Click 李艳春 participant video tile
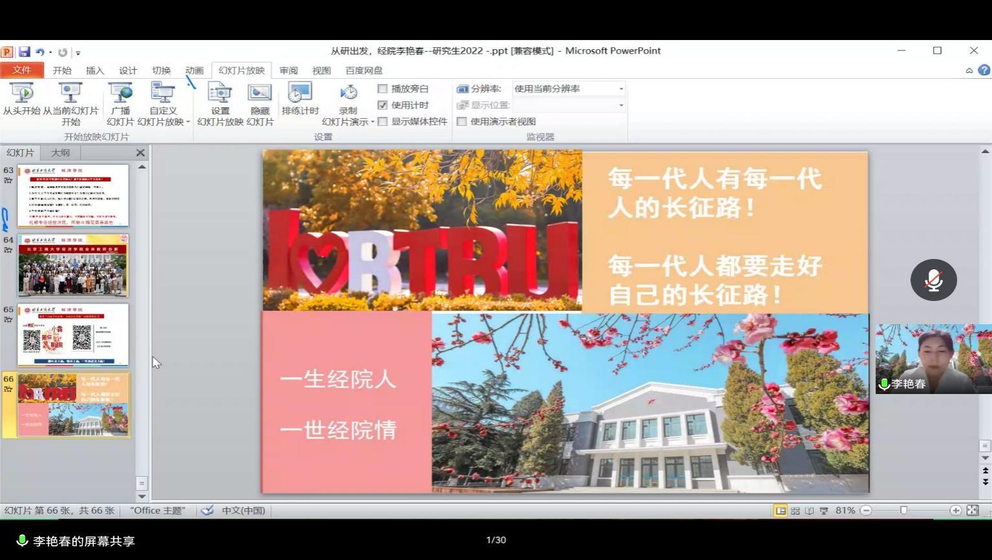This screenshot has height=560, width=992. [933, 359]
